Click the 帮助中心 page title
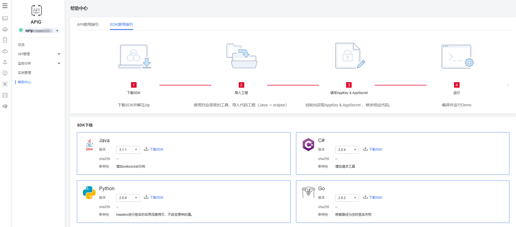Viewport: 516px width, 227px height. pos(79,9)
